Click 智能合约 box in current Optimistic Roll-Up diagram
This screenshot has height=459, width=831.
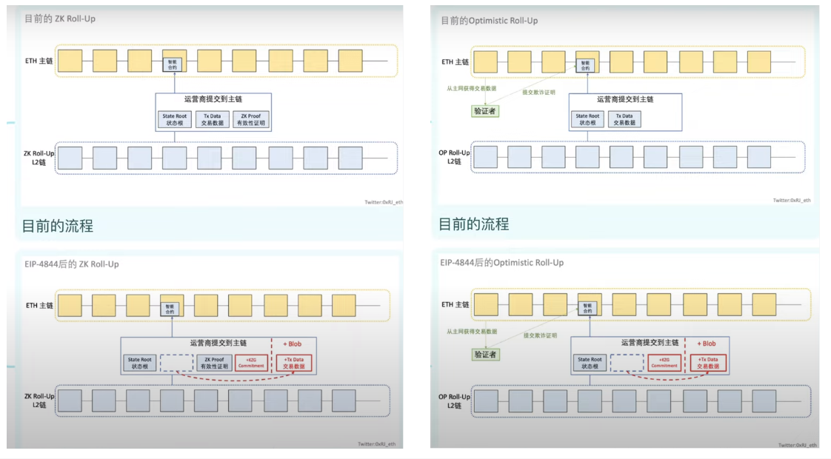tap(585, 66)
